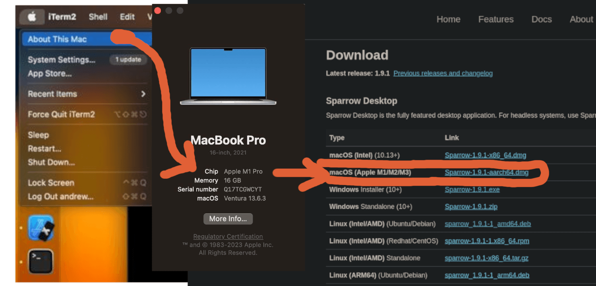Download sparrow_1.9.1-1_arm64.deb

(487, 275)
